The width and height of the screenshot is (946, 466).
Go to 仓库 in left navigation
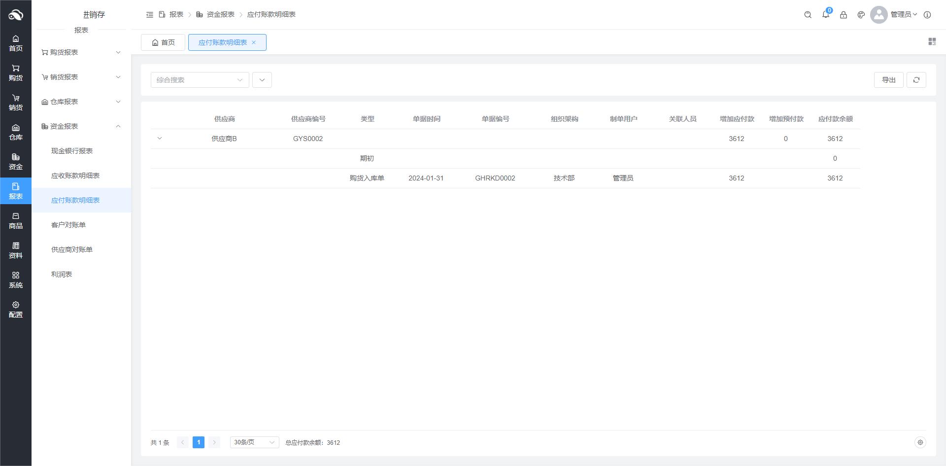(x=16, y=132)
